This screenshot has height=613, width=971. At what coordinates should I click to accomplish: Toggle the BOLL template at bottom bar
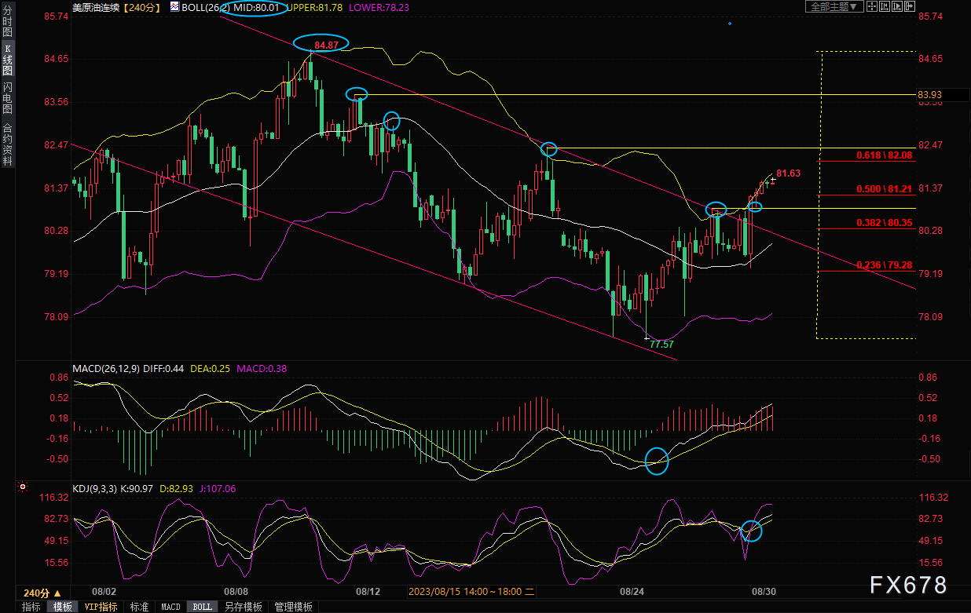click(202, 607)
